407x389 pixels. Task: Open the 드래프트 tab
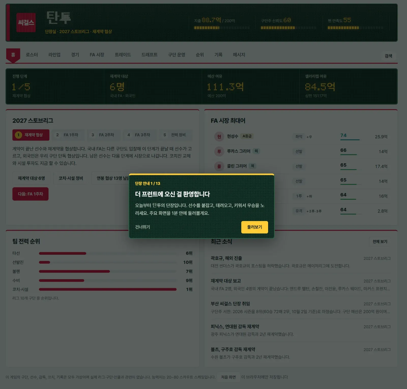pyautogui.click(x=150, y=55)
